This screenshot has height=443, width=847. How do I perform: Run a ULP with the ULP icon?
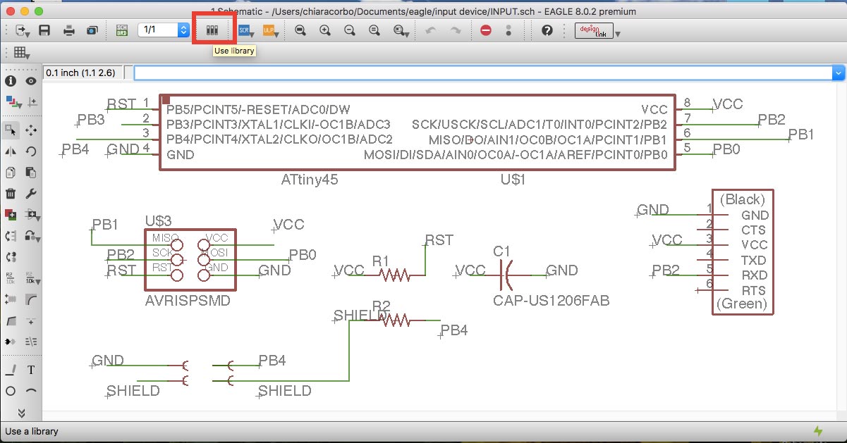coord(269,30)
